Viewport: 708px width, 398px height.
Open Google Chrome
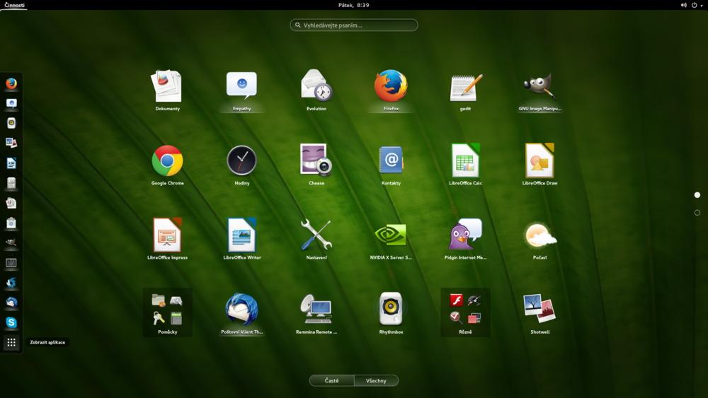(x=168, y=164)
